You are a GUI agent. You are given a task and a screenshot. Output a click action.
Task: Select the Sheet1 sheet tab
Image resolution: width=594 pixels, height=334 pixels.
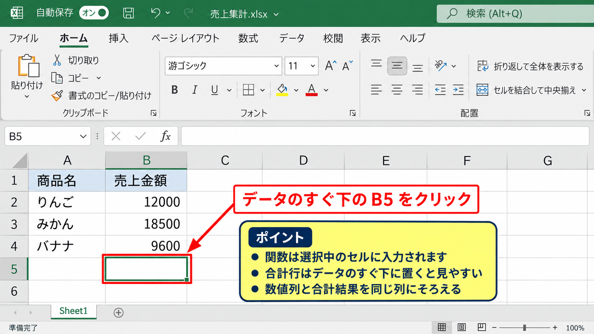click(74, 311)
